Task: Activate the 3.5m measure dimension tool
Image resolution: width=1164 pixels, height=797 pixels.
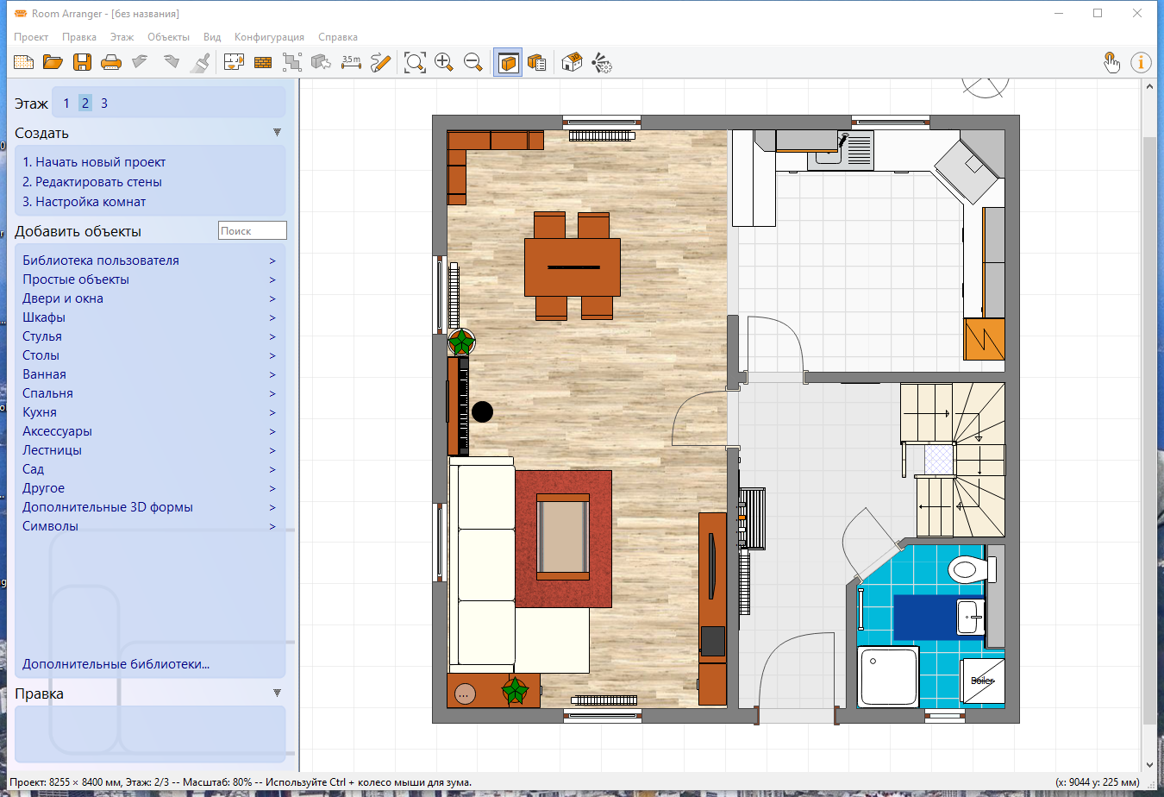Action: 351,62
